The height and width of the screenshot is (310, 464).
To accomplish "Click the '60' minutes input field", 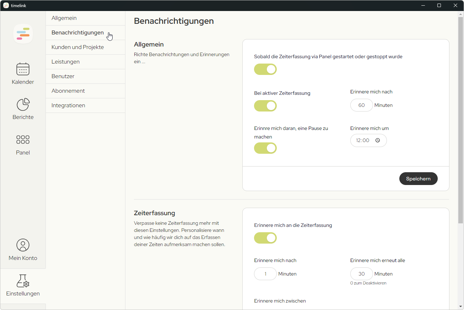I will [x=361, y=105].
